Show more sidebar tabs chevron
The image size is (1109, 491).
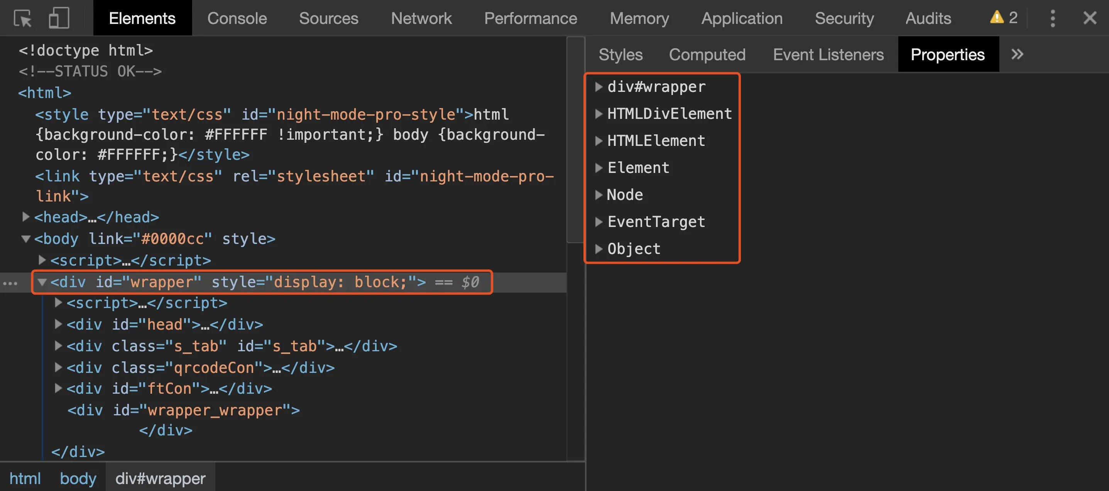point(1017,54)
